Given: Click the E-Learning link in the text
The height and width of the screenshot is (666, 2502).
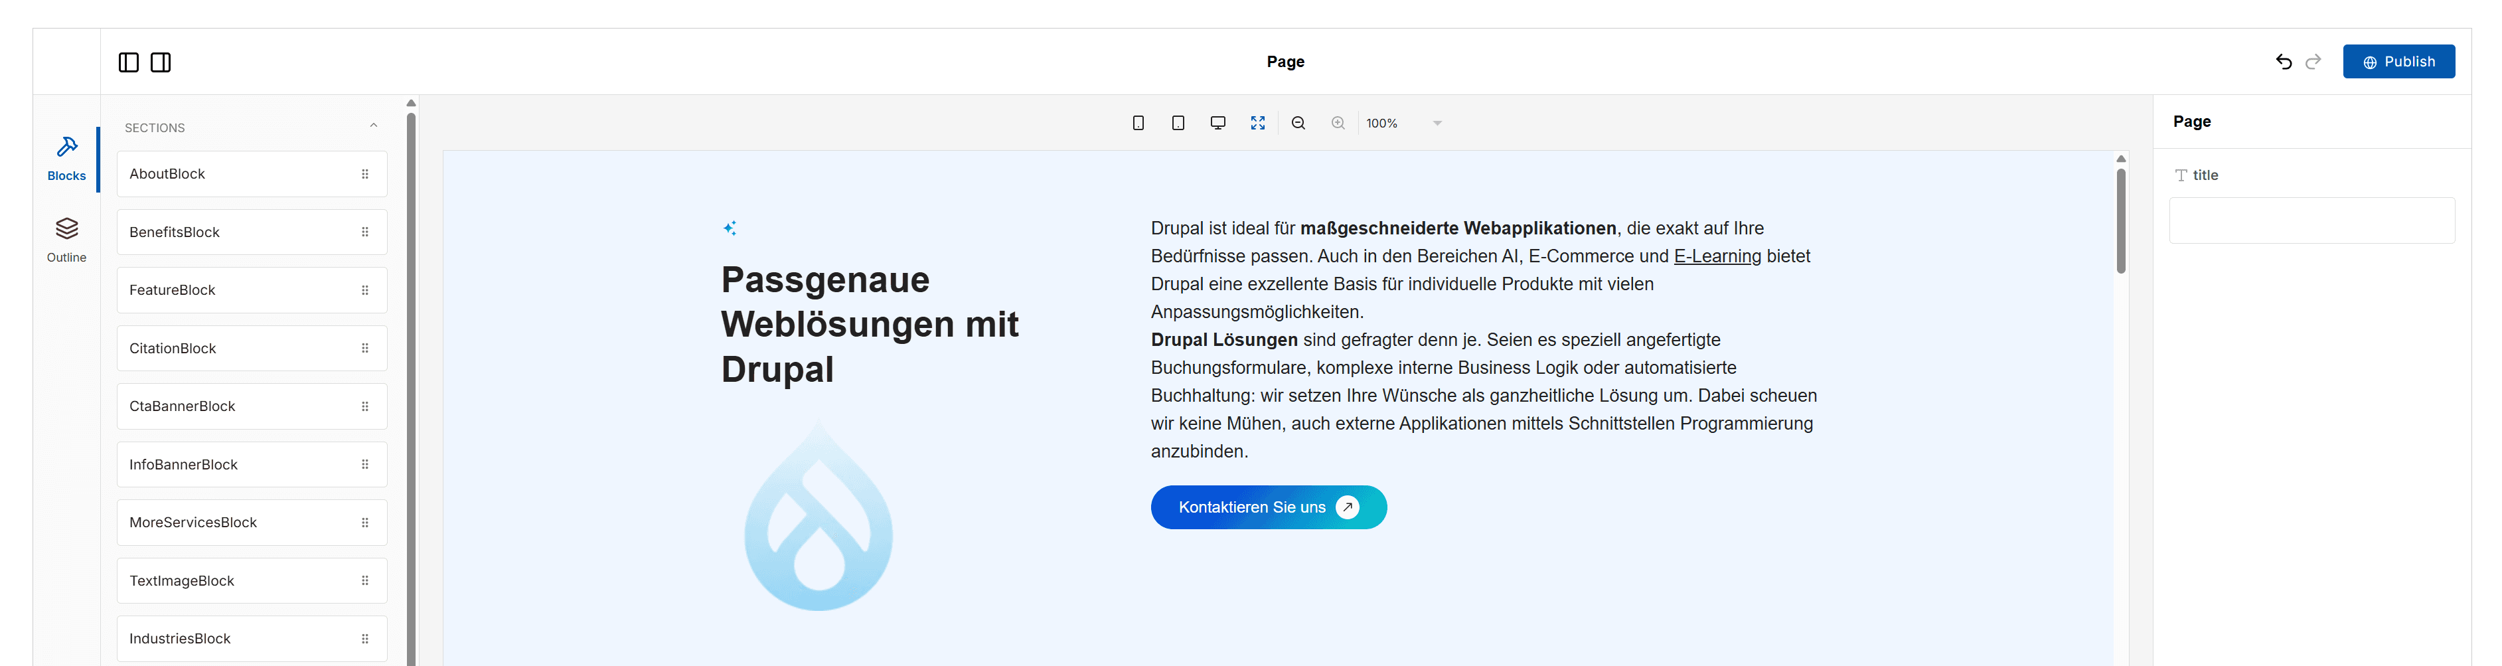Looking at the screenshot, I should pyautogui.click(x=1717, y=256).
